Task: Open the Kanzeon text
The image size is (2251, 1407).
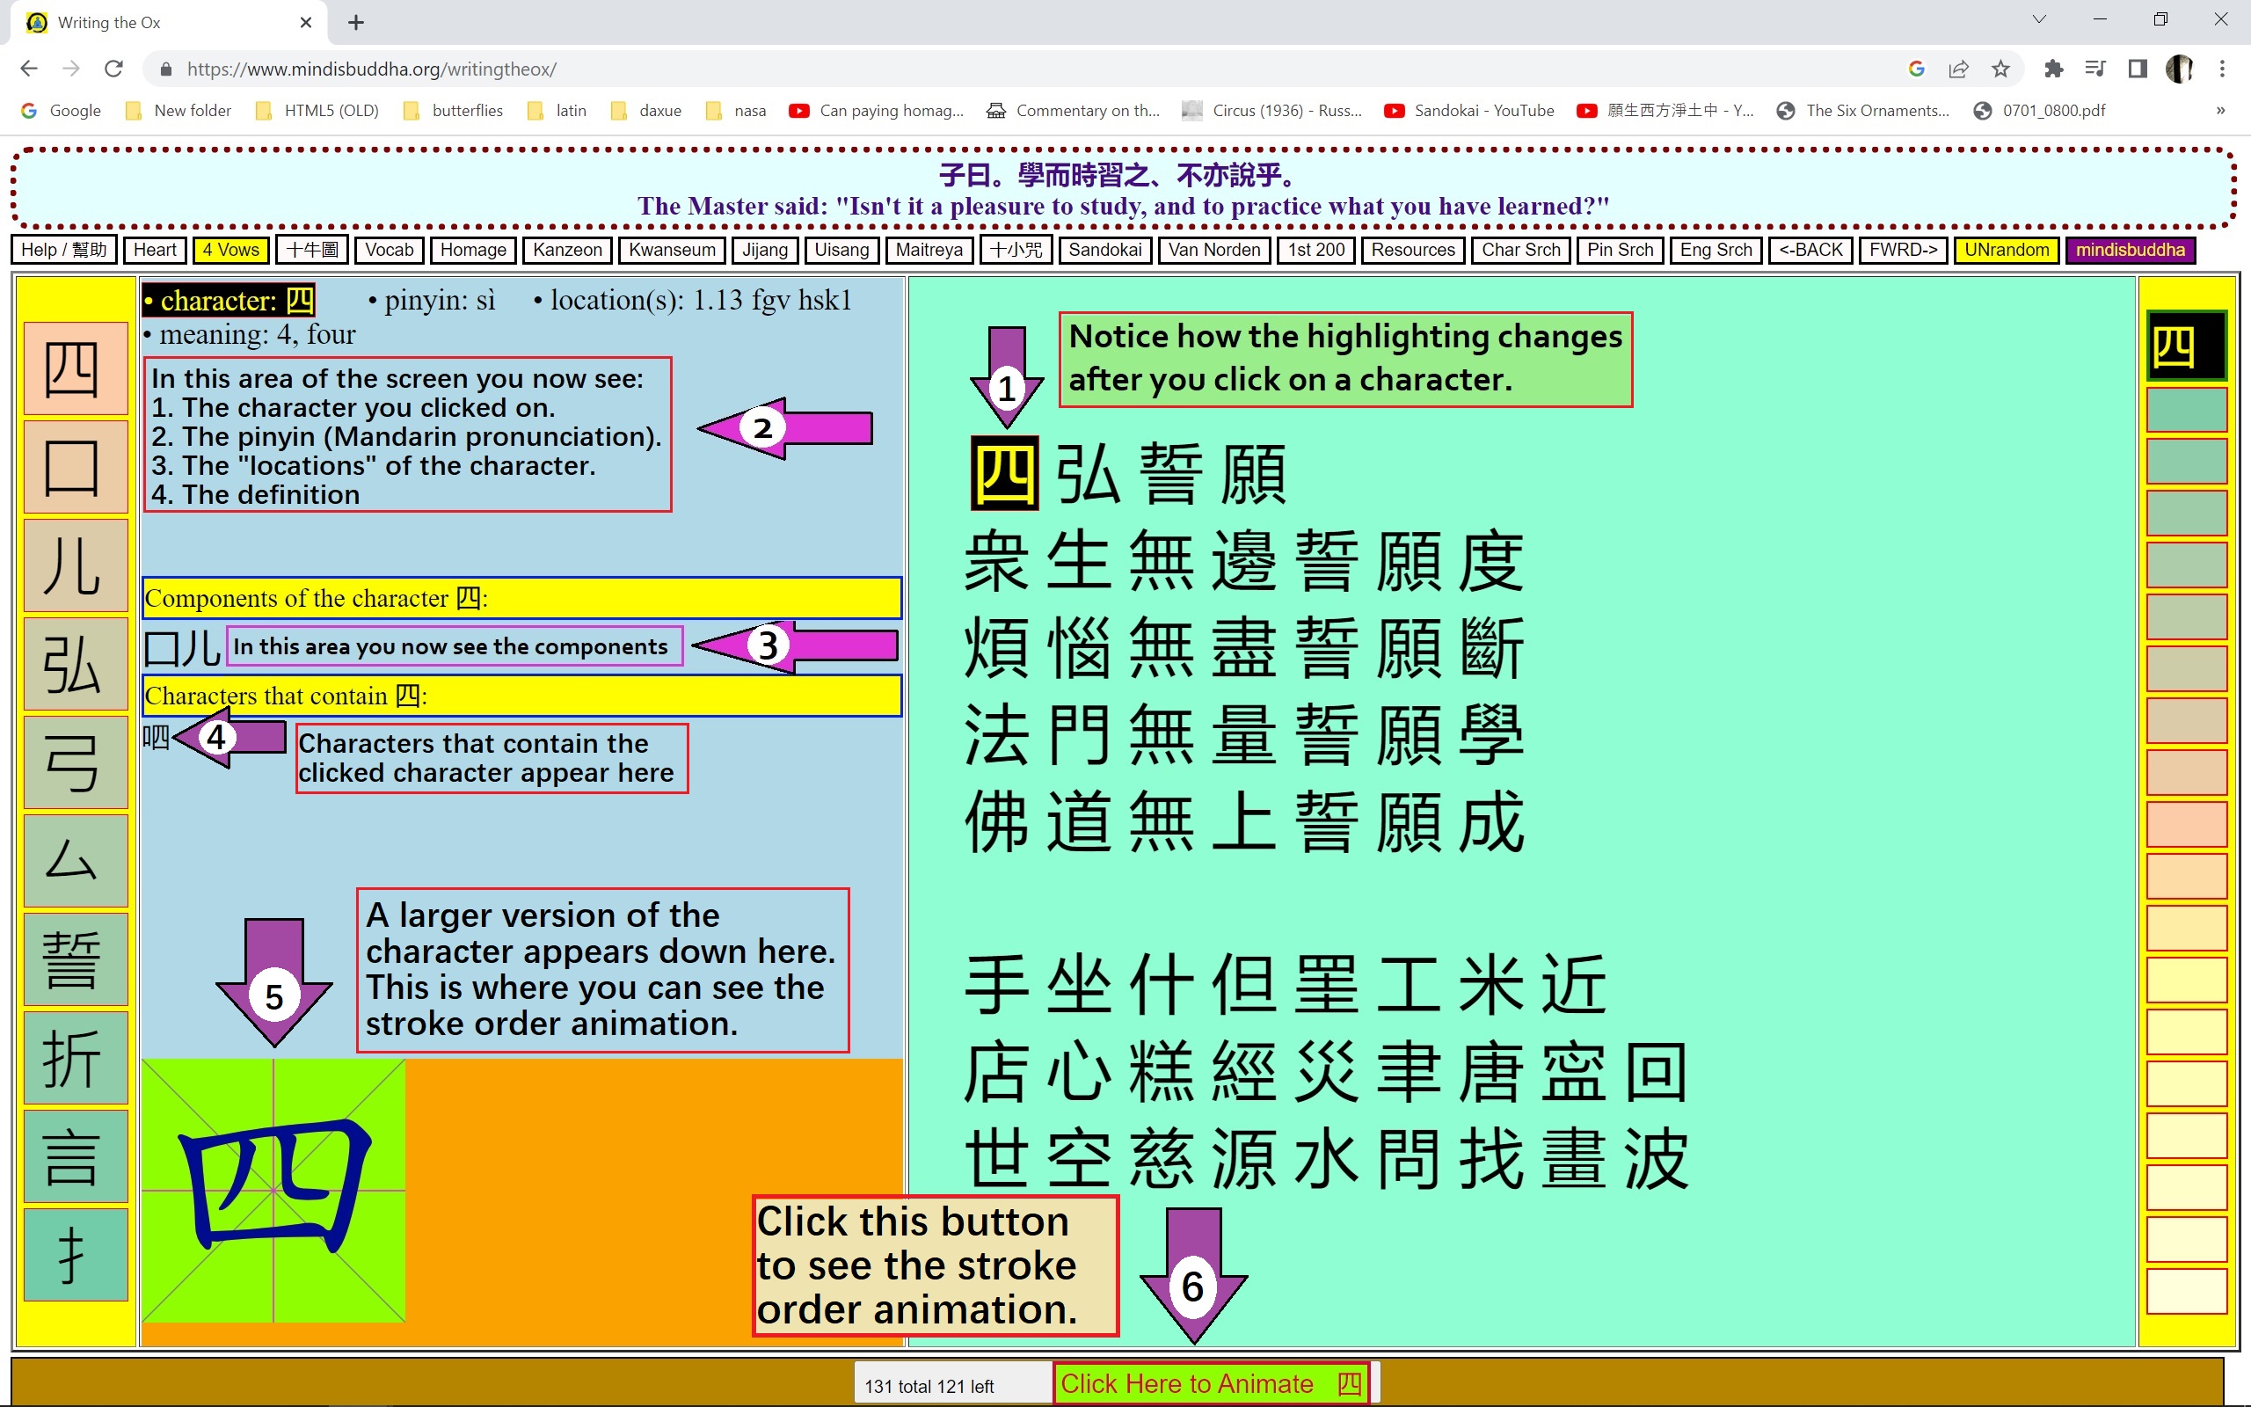Action: 567,251
